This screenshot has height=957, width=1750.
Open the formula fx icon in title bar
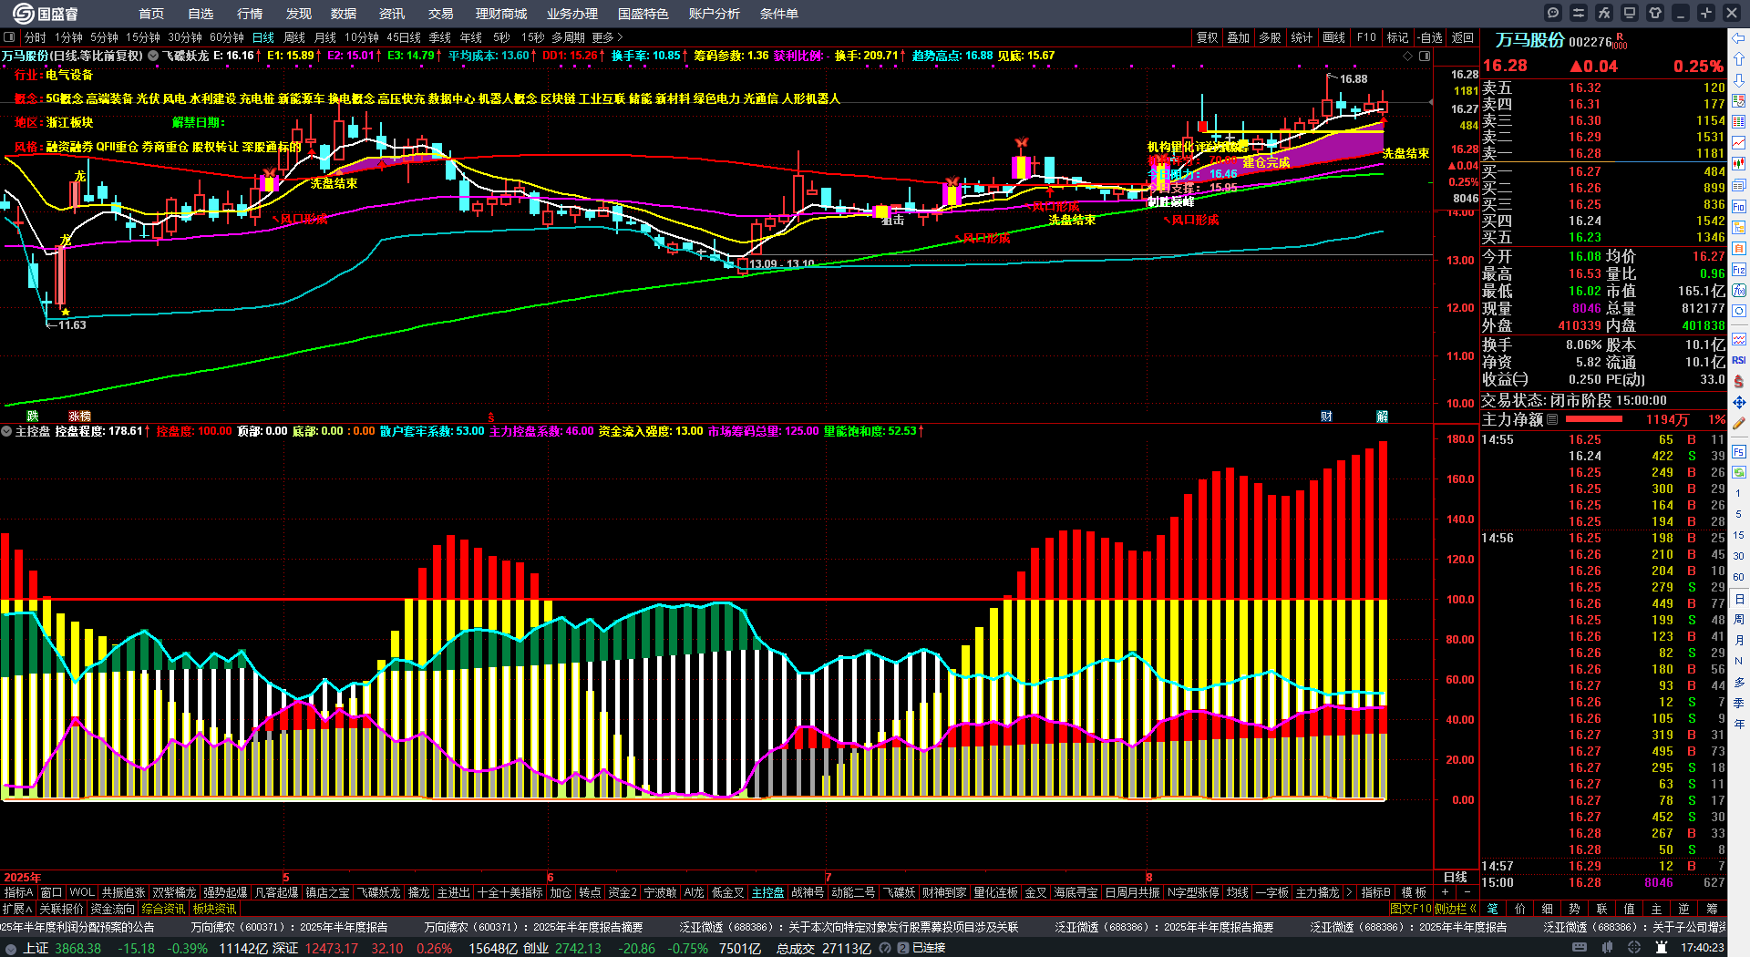(1604, 13)
